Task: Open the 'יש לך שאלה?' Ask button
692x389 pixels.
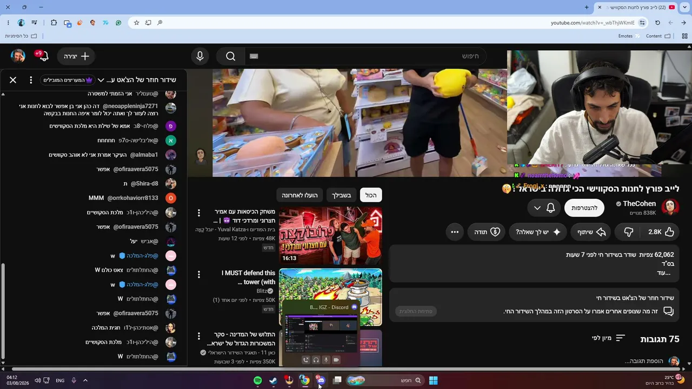Action: pos(537,232)
